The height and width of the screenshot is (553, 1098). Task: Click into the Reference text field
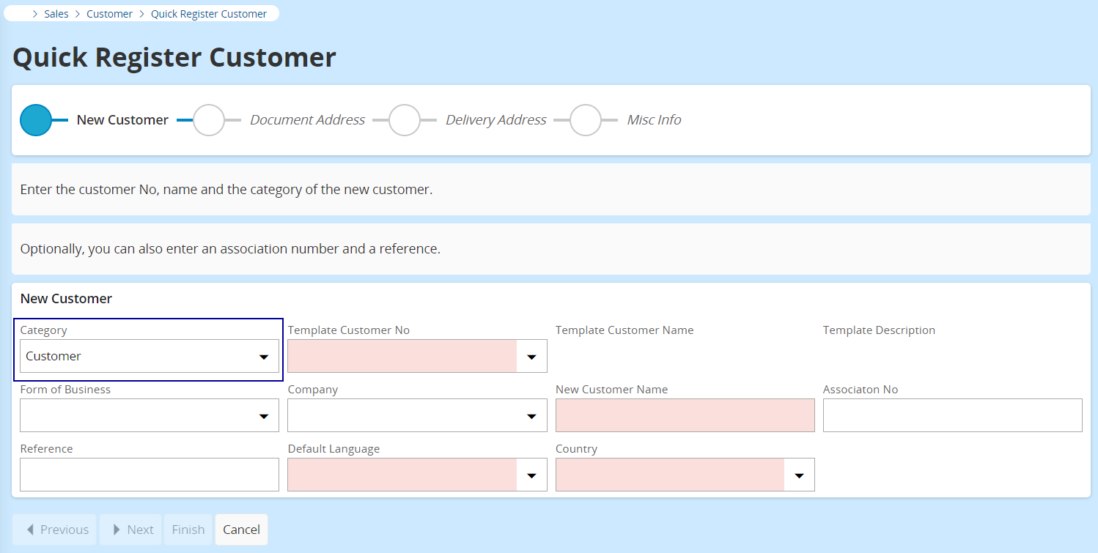click(149, 475)
